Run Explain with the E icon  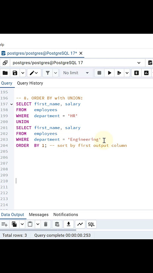click(x=136, y=73)
